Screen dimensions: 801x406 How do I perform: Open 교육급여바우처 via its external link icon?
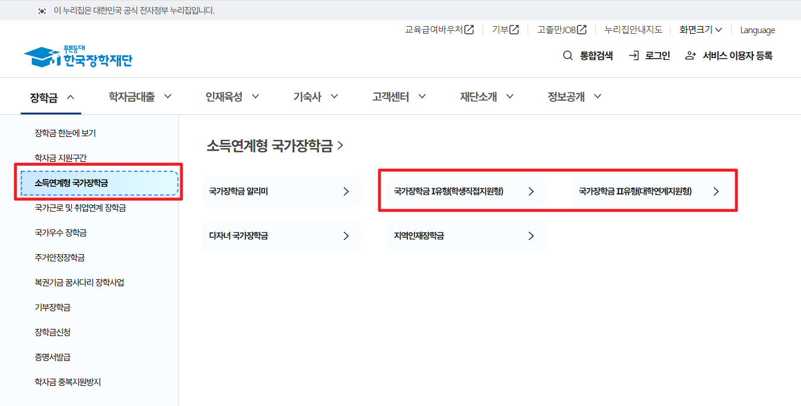(x=468, y=29)
